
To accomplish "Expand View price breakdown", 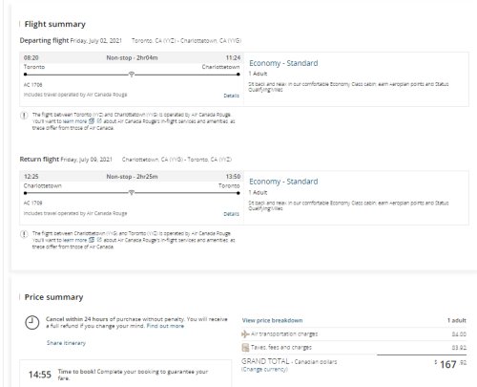I will [272, 320].
